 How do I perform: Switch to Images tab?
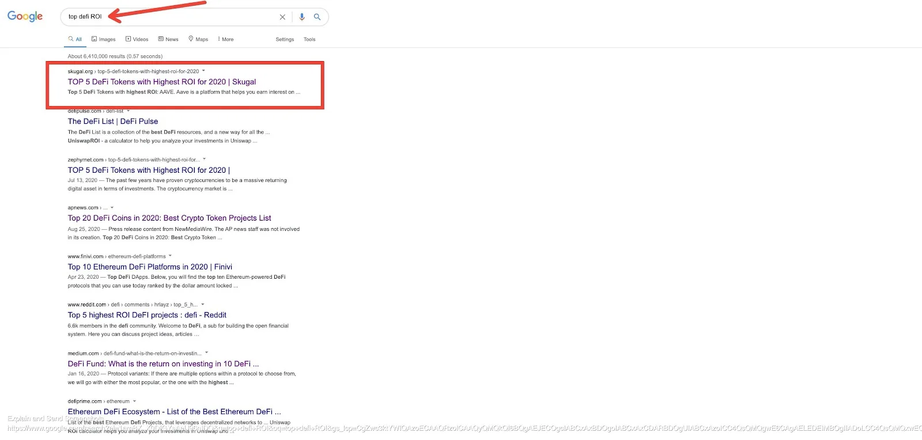pyautogui.click(x=104, y=39)
